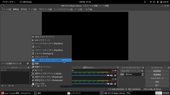Screen dimensions: 170x95
Task: Select メディアソース from the menu
Action: (x=52, y=57)
